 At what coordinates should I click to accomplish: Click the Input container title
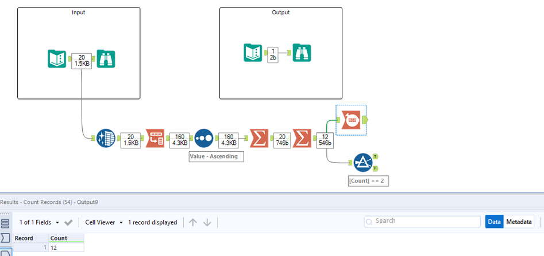click(x=78, y=13)
